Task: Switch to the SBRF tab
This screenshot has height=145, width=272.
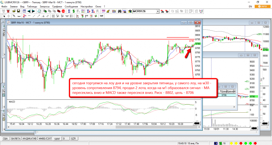Action: pyautogui.click(x=57, y=139)
